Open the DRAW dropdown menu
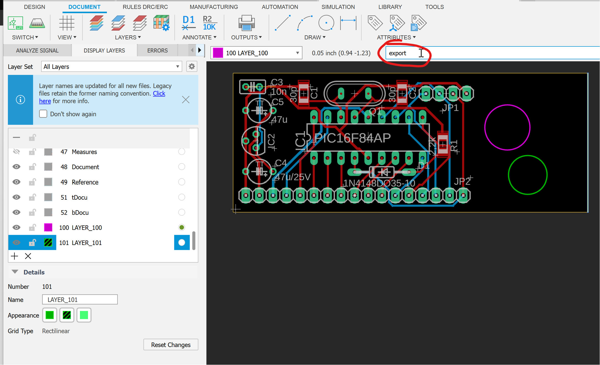Viewport: 600px width, 365px height. (315, 37)
